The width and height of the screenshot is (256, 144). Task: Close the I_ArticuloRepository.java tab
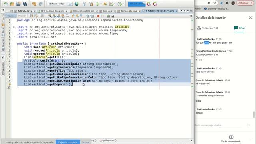click(x=176, y=11)
